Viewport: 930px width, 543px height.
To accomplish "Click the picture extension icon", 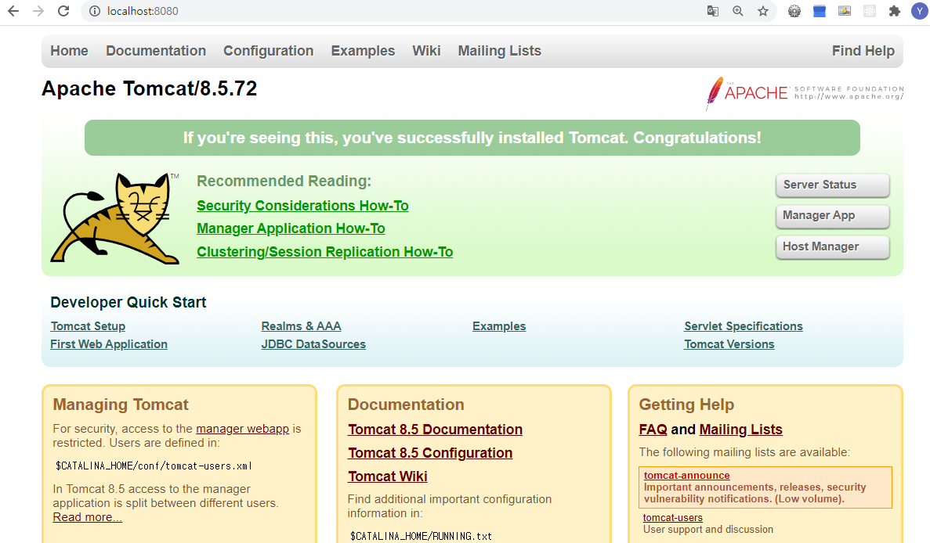I will point(845,11).
